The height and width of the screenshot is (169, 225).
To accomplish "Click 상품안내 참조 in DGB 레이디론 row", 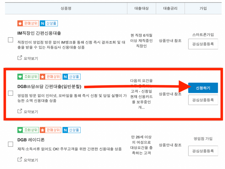I will (170, 145).
